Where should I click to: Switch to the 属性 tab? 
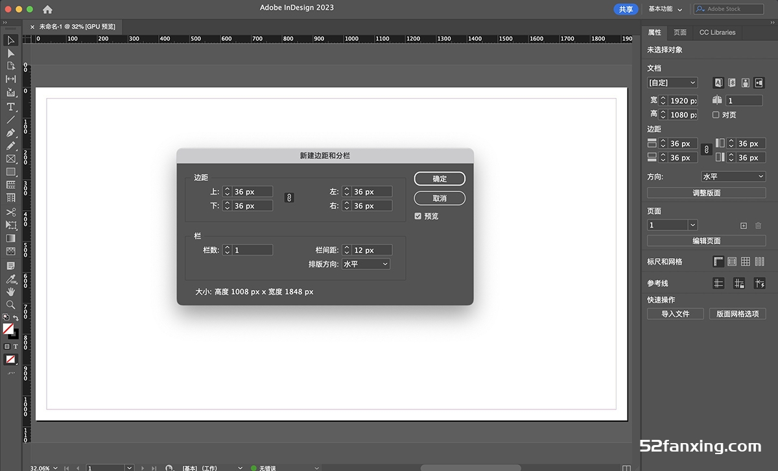(655, 32)
